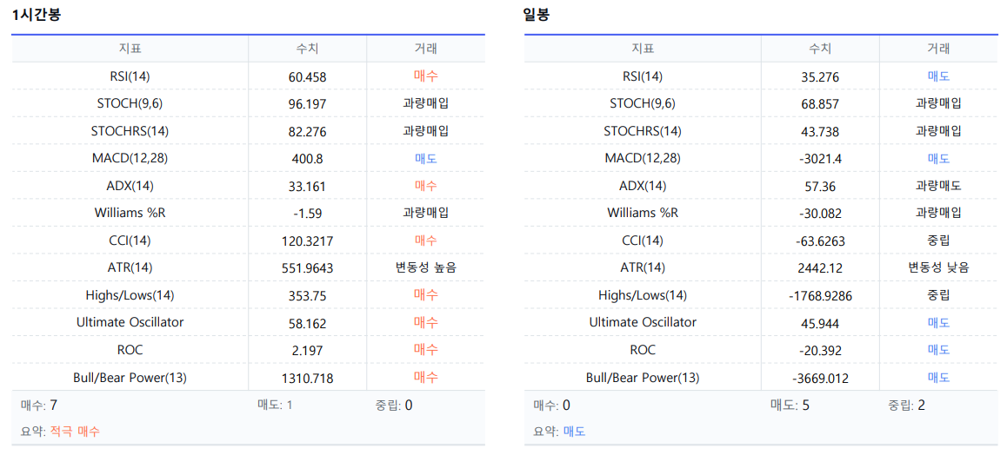This screenshot has height=455, width=1007.
Task: Click the 과량매도 signal in 일봉 ADX row
Action: tap(939, 187)
